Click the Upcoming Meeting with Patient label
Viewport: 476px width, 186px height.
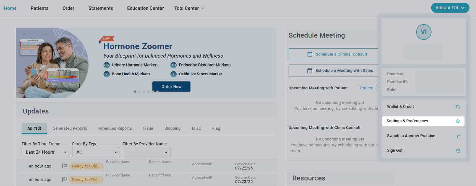click(x=318, y=88)
